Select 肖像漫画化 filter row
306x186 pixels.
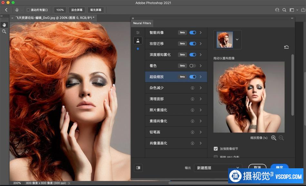[176, 143]
